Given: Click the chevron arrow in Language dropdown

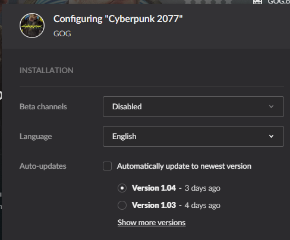Looking at the screenshot, I should [271, 136].
